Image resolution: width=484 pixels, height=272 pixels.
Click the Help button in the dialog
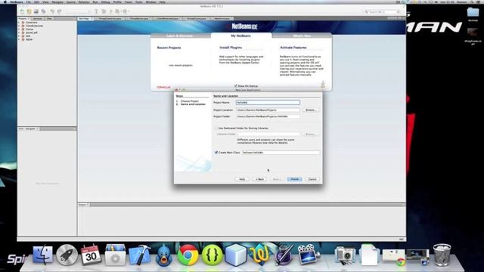242,179
